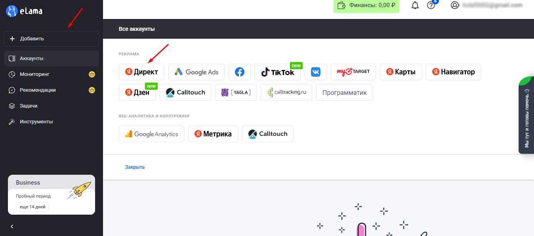
Task: Select the VK ad platform icon
Action: (316, 72)
